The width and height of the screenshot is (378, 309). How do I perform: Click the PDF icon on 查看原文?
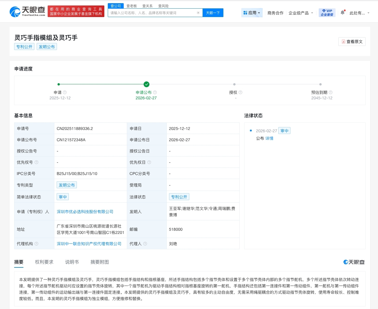tap(344, 41)
